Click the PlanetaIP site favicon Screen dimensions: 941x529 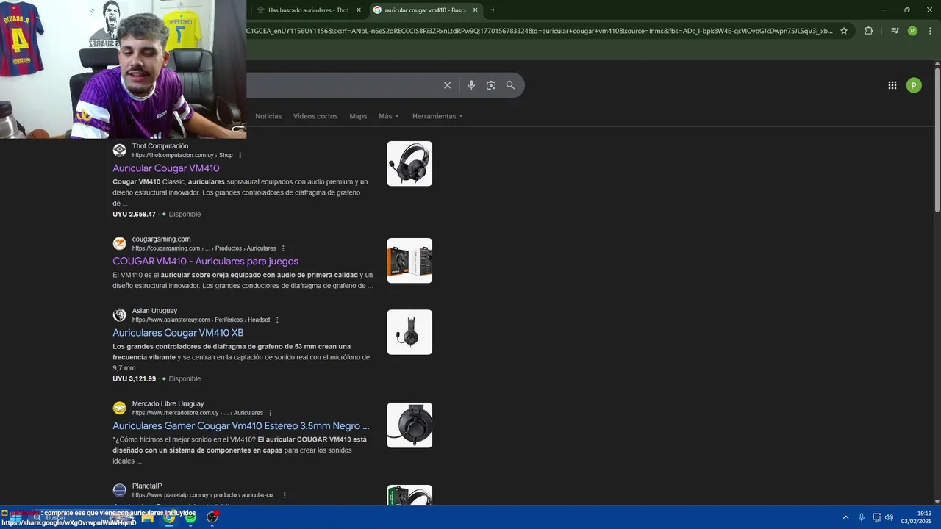(119, 490)
